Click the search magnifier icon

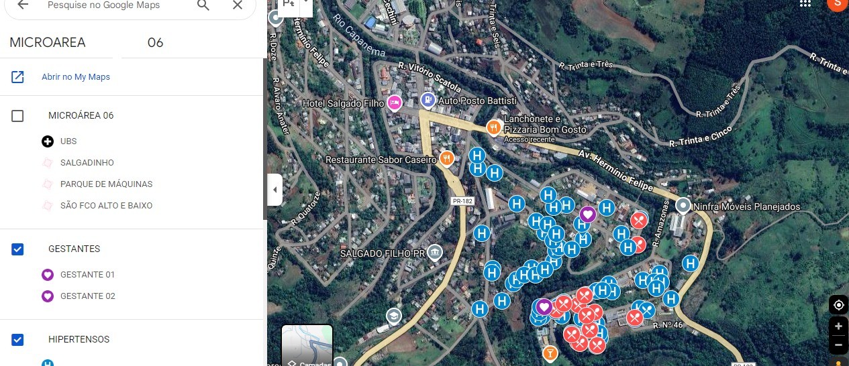coord(203,5)
